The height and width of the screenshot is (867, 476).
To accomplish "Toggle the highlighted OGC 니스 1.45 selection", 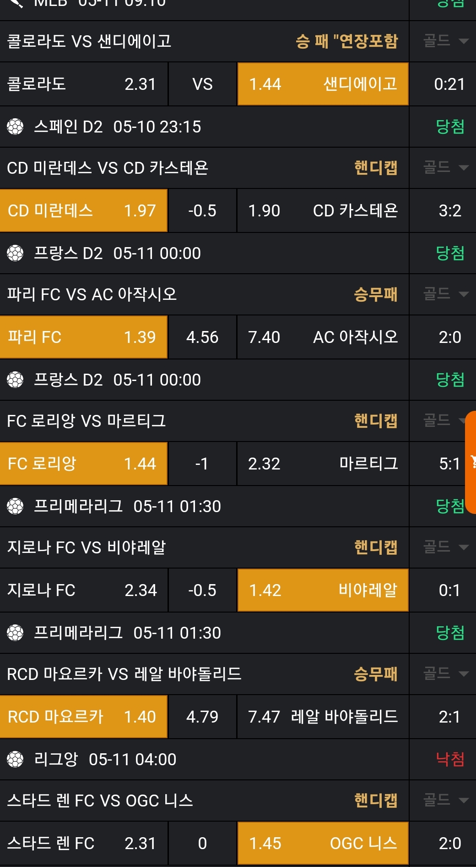I will (323, 843).
